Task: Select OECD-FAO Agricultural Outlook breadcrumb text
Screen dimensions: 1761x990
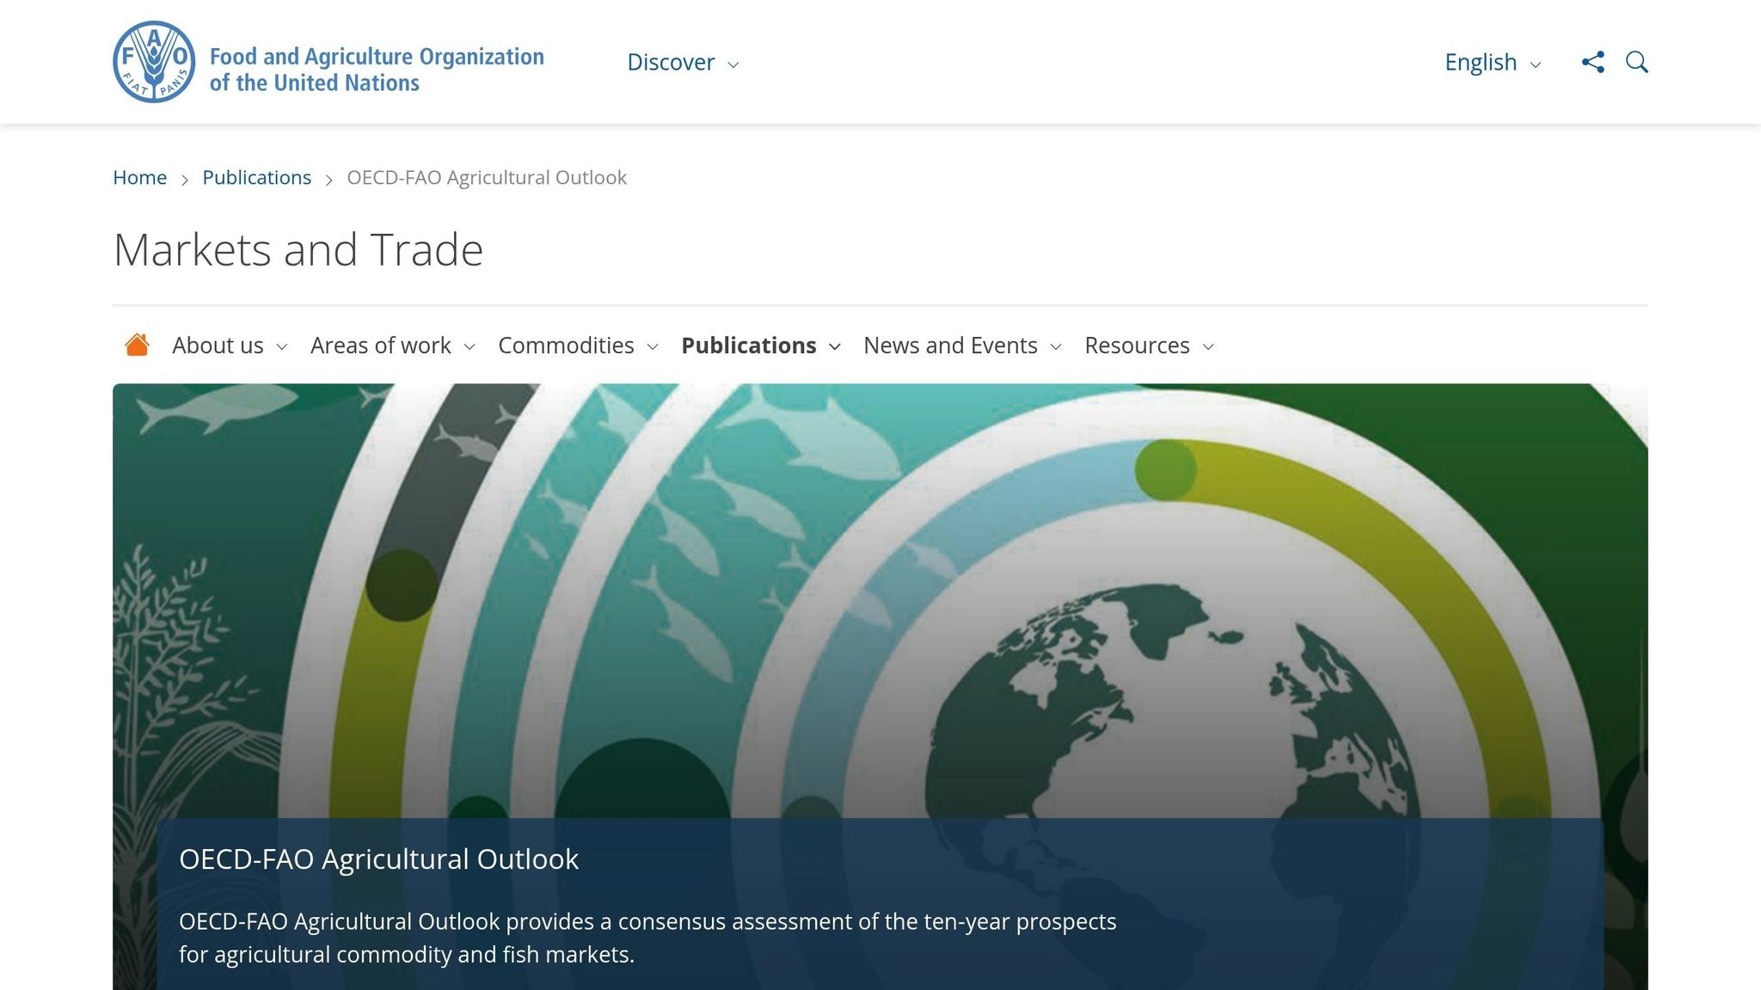Action: (487, 177)
